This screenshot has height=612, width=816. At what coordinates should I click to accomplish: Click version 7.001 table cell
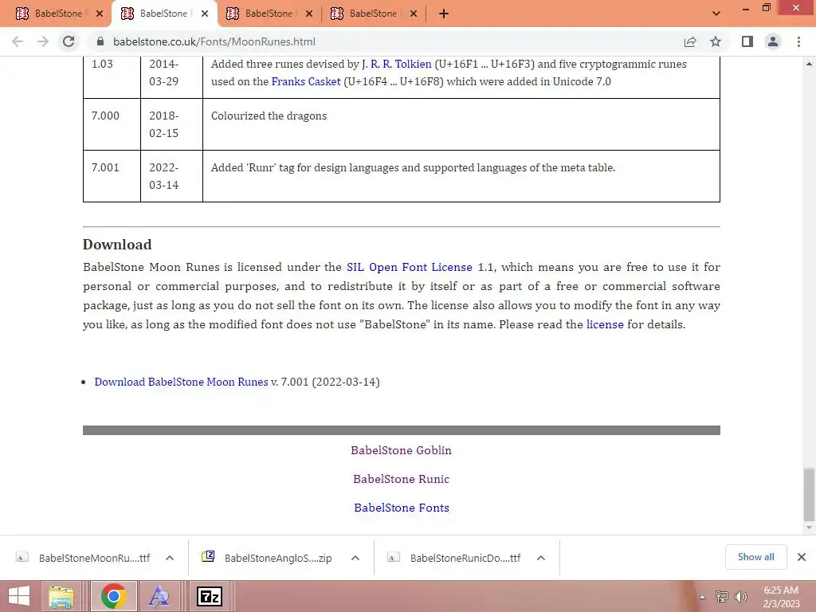(112, 176)
